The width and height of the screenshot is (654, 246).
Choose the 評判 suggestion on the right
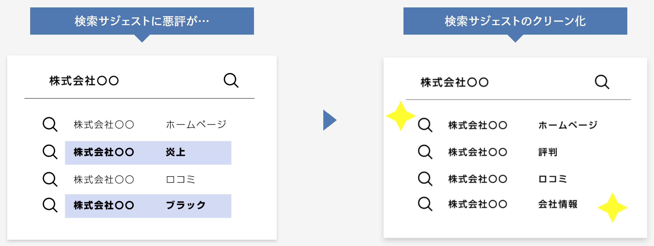pyautogui.click(x=503, y=152)
